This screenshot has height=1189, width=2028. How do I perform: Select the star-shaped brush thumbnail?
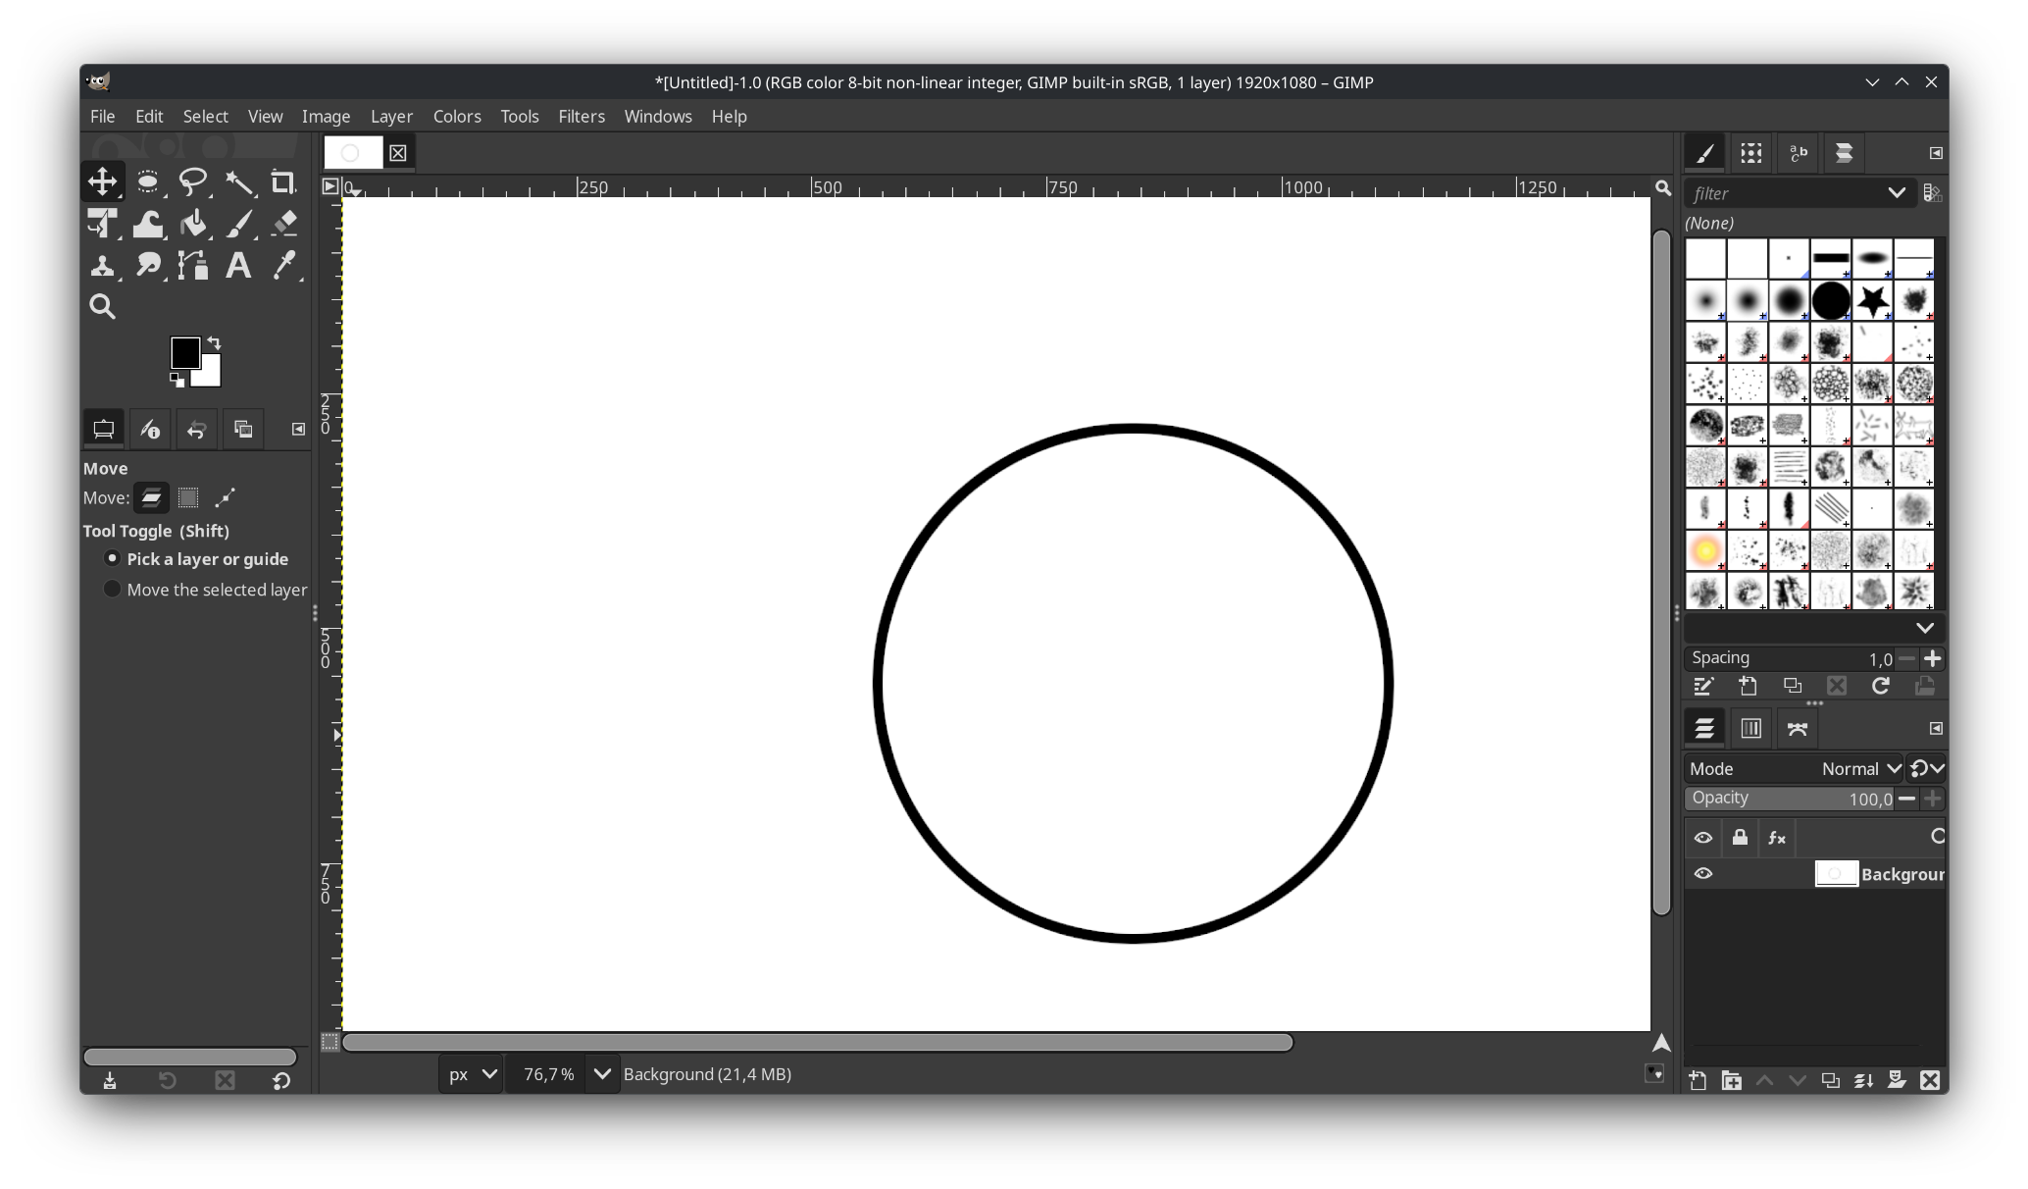(1872, 301)
